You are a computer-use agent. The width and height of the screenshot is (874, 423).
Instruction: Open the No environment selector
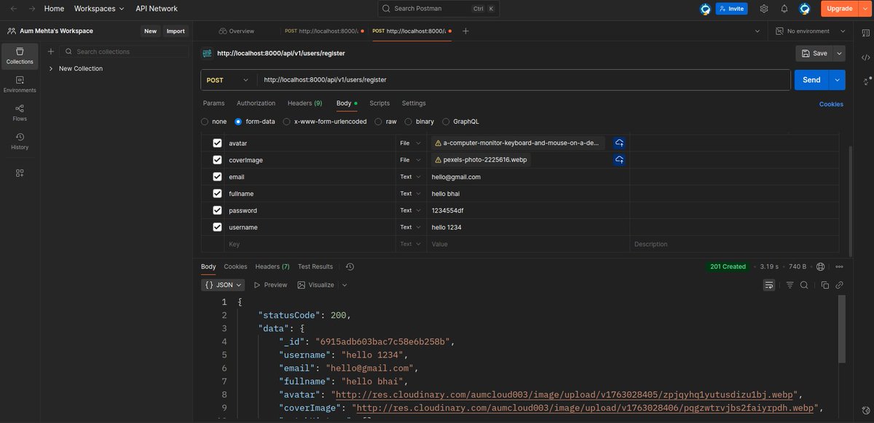[808, 31]
